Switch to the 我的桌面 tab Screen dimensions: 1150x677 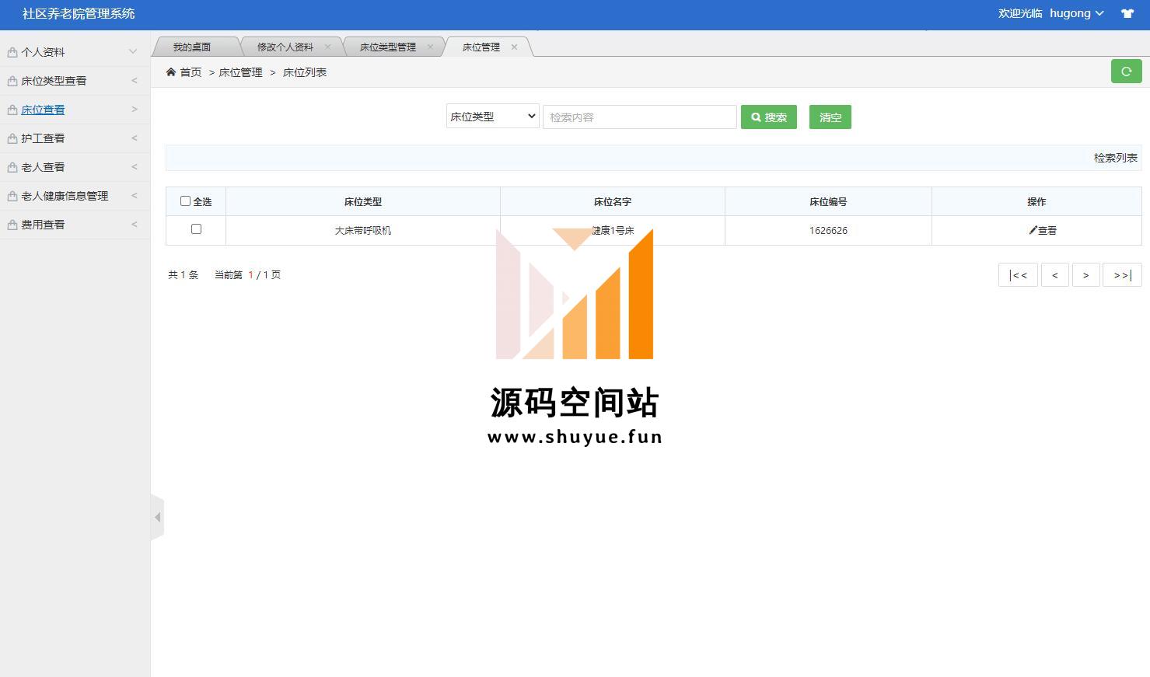pos(191,47)
